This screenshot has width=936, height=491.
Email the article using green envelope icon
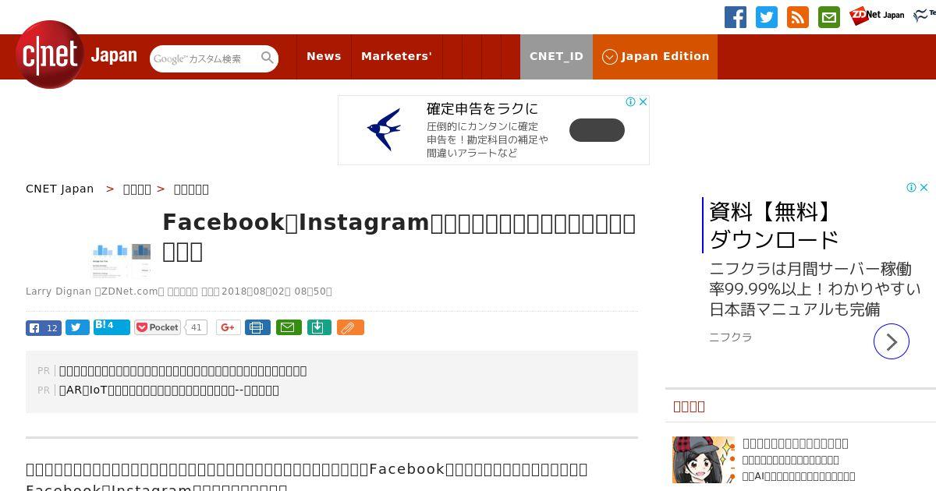coord(288,327)
